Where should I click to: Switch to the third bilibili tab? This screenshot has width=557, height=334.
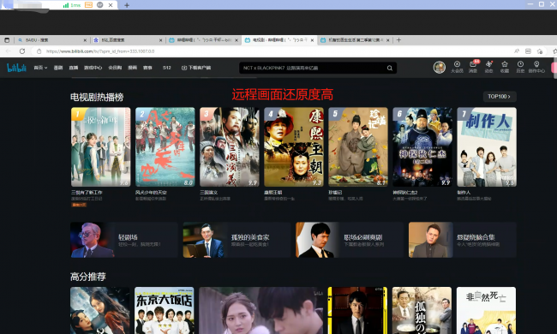[x=202, y=40]
